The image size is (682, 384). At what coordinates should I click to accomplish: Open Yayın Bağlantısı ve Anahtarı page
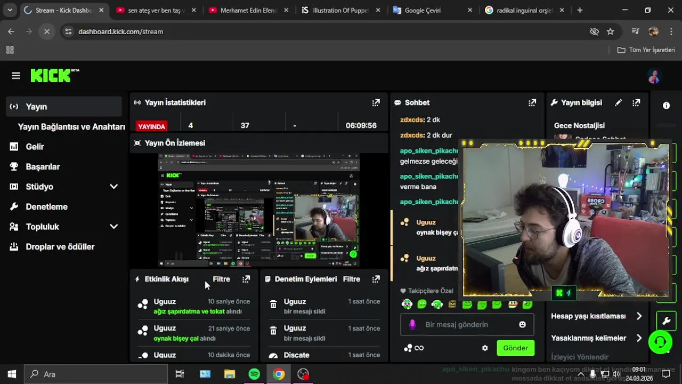[71, 127]
